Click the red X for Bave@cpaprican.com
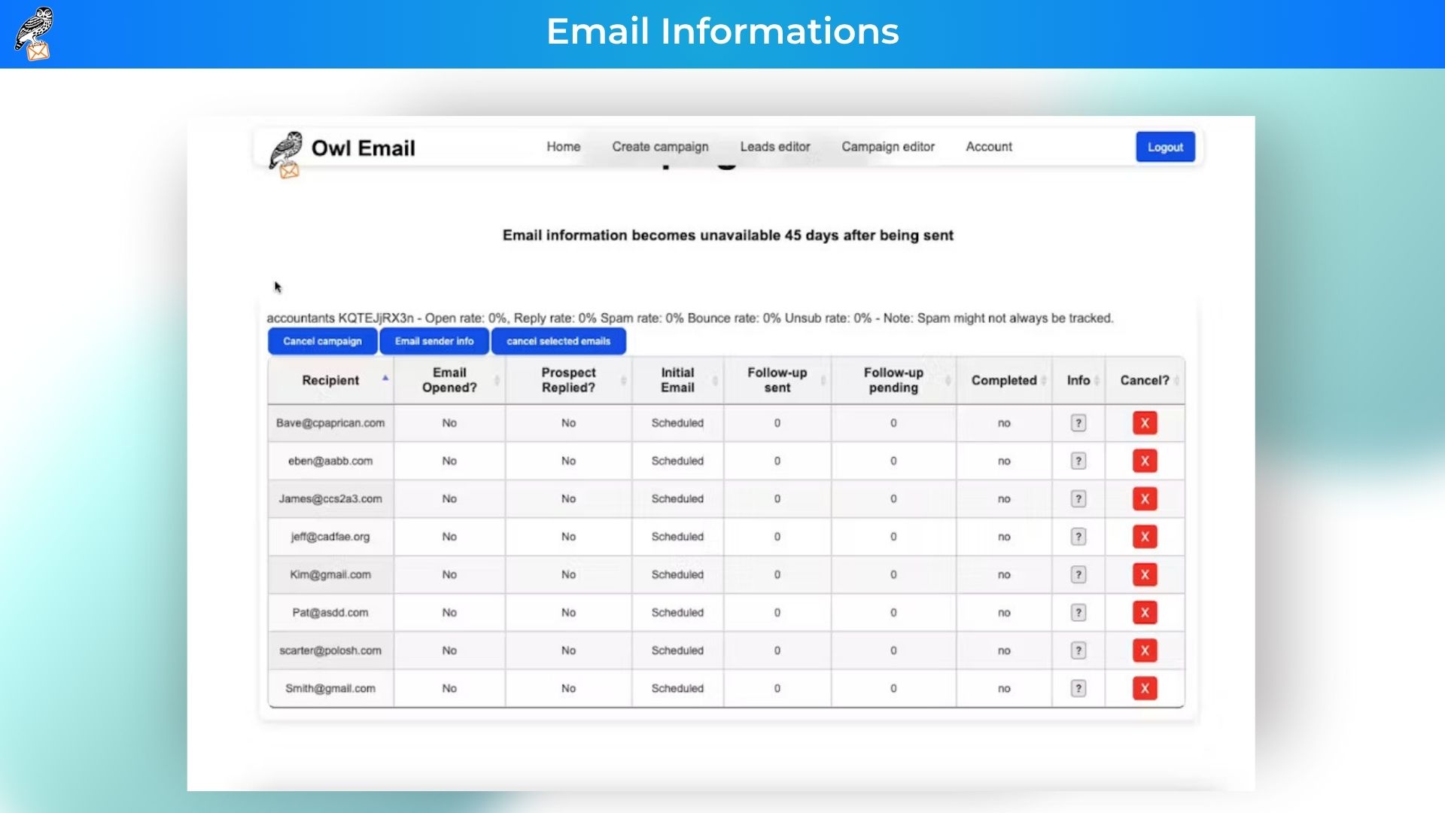Viewport: 1445px width, 813px height. tap(1144, 423)
